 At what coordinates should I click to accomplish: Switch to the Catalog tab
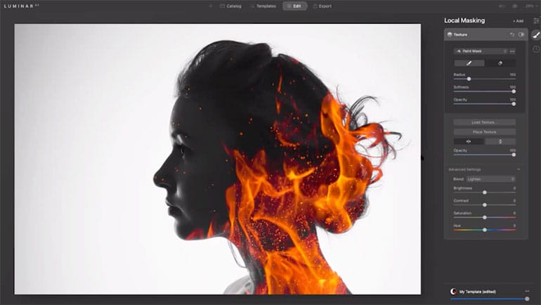click(230, 6)
